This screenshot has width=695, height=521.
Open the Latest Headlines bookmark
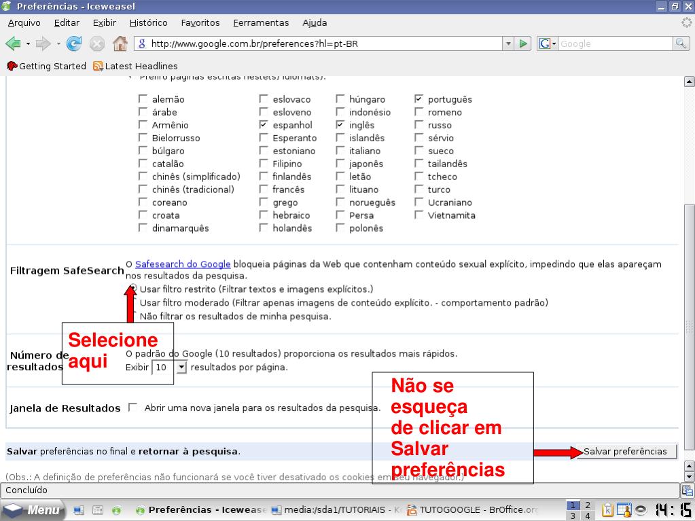(x=135, y=66)
